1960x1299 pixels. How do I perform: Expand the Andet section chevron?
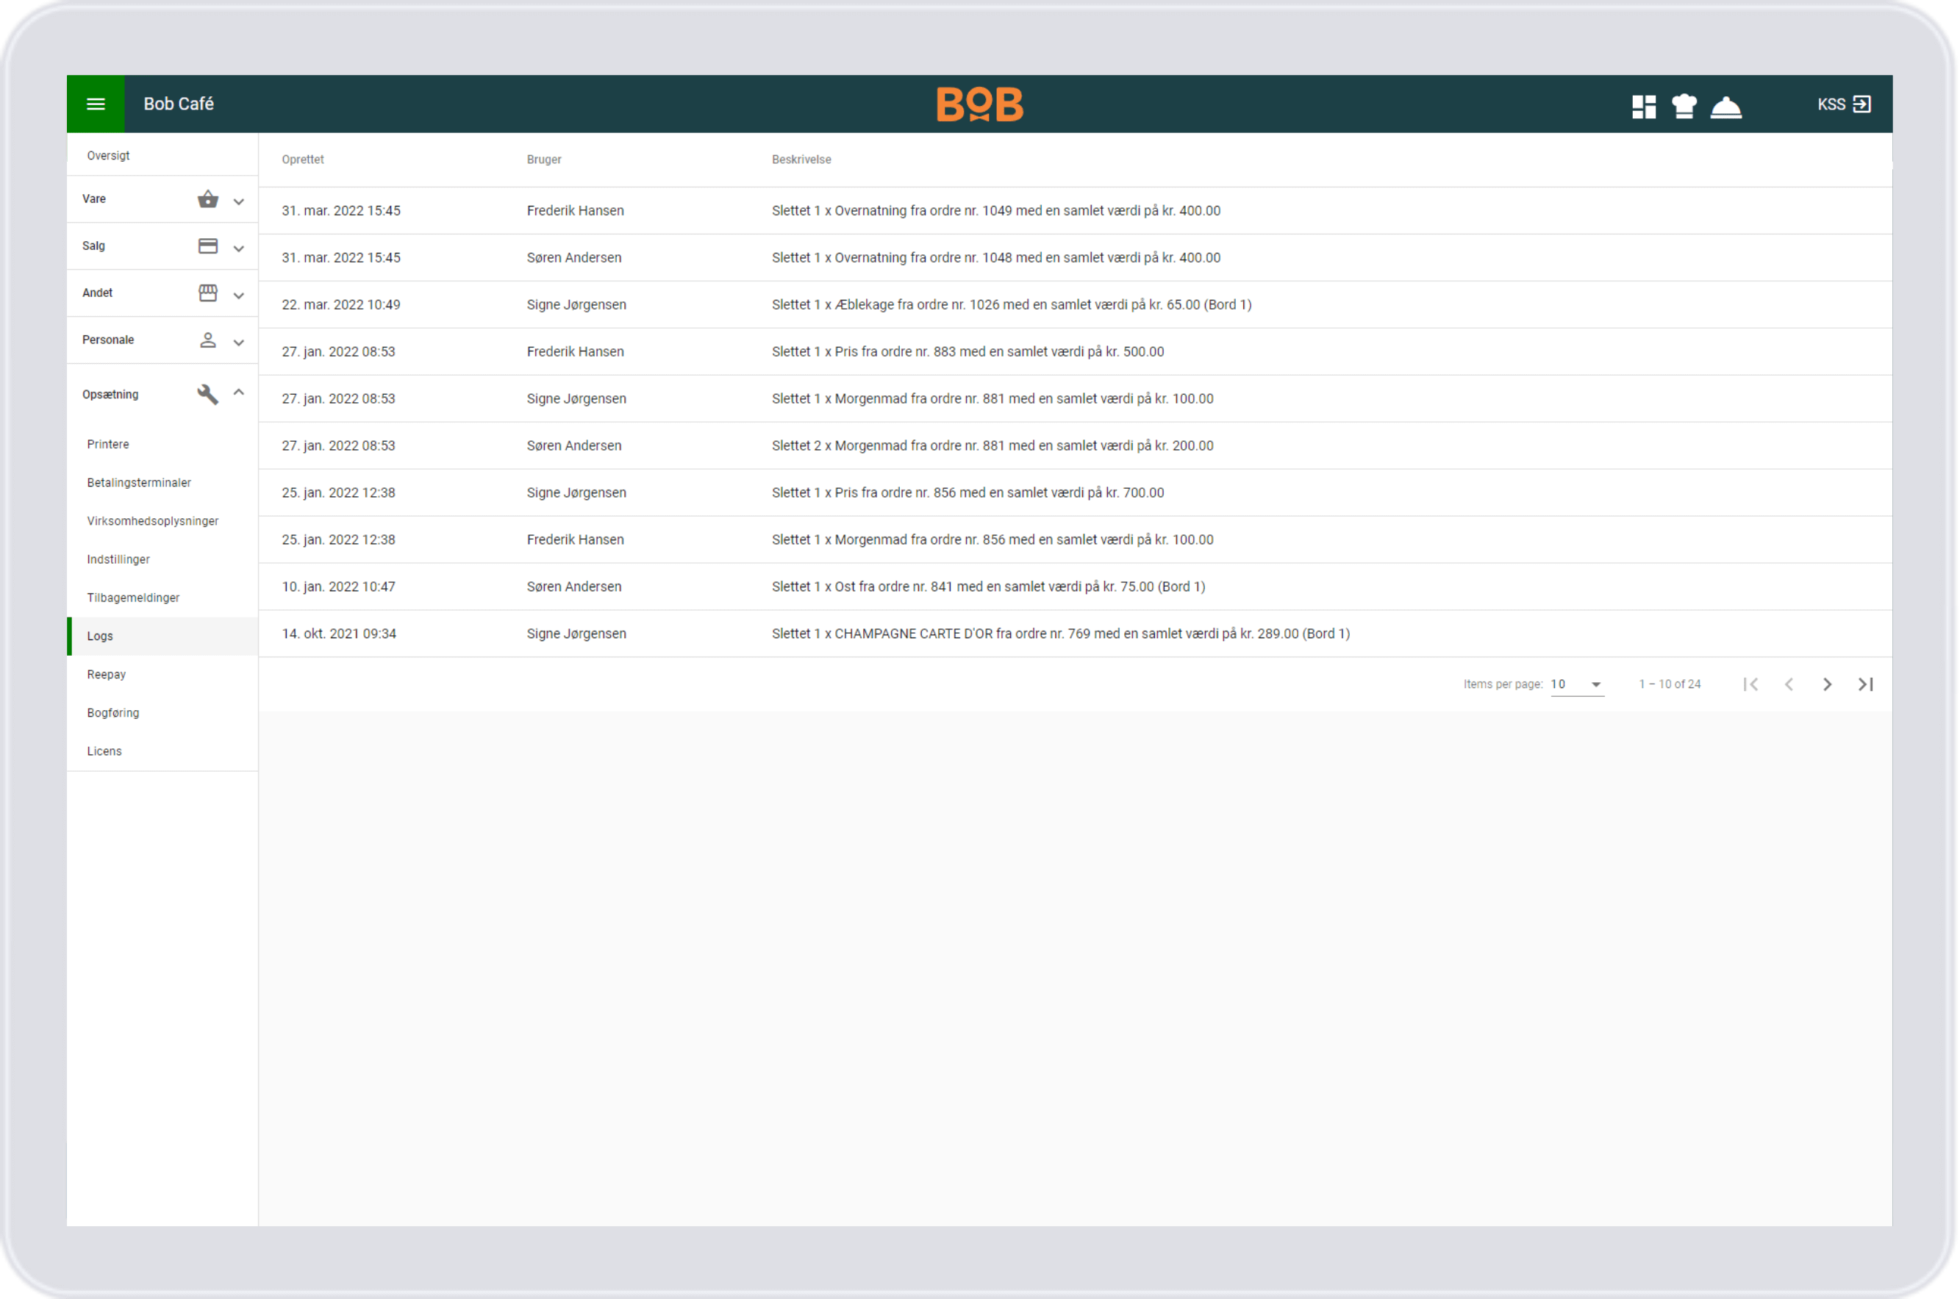239,296
